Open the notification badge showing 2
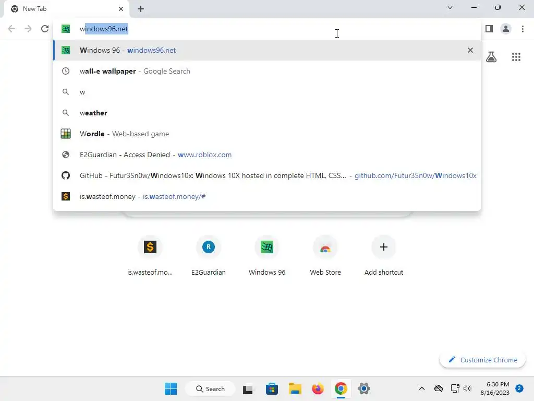This screenshot has width=534, height=401. tap(519, 388)
